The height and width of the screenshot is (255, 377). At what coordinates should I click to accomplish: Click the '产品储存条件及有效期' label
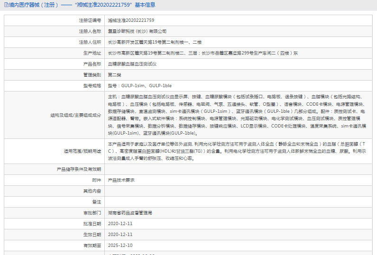click(79, 169)
